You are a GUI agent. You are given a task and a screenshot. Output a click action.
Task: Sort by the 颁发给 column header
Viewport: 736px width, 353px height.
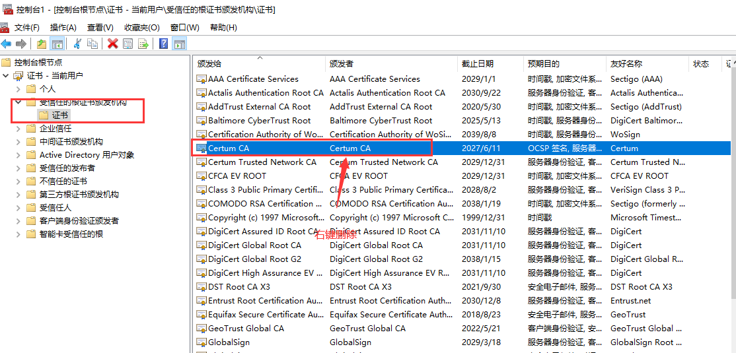click(259, 64)
